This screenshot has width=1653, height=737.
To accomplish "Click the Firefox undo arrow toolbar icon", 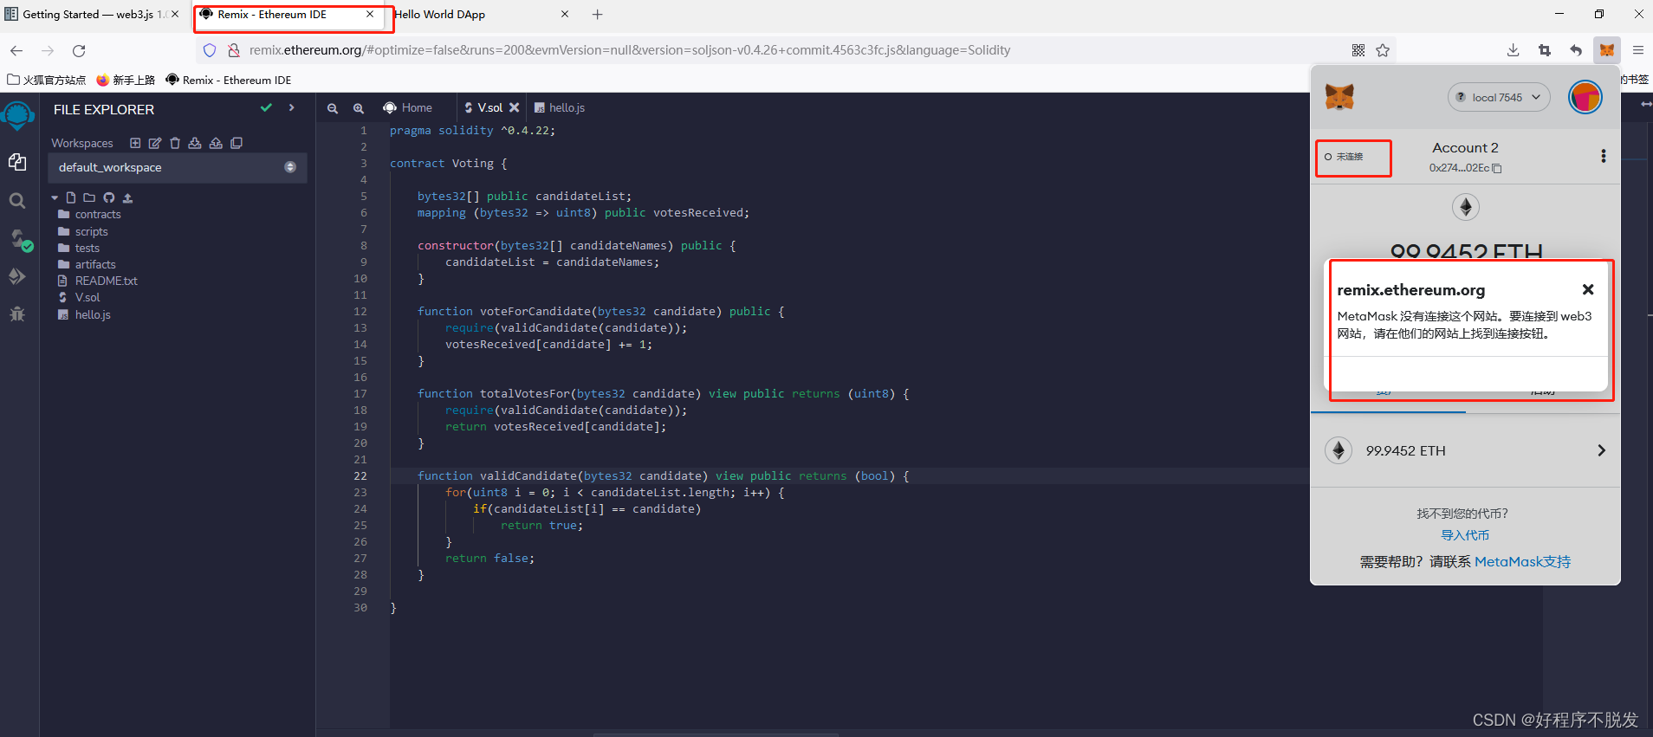I will 1576,50.
